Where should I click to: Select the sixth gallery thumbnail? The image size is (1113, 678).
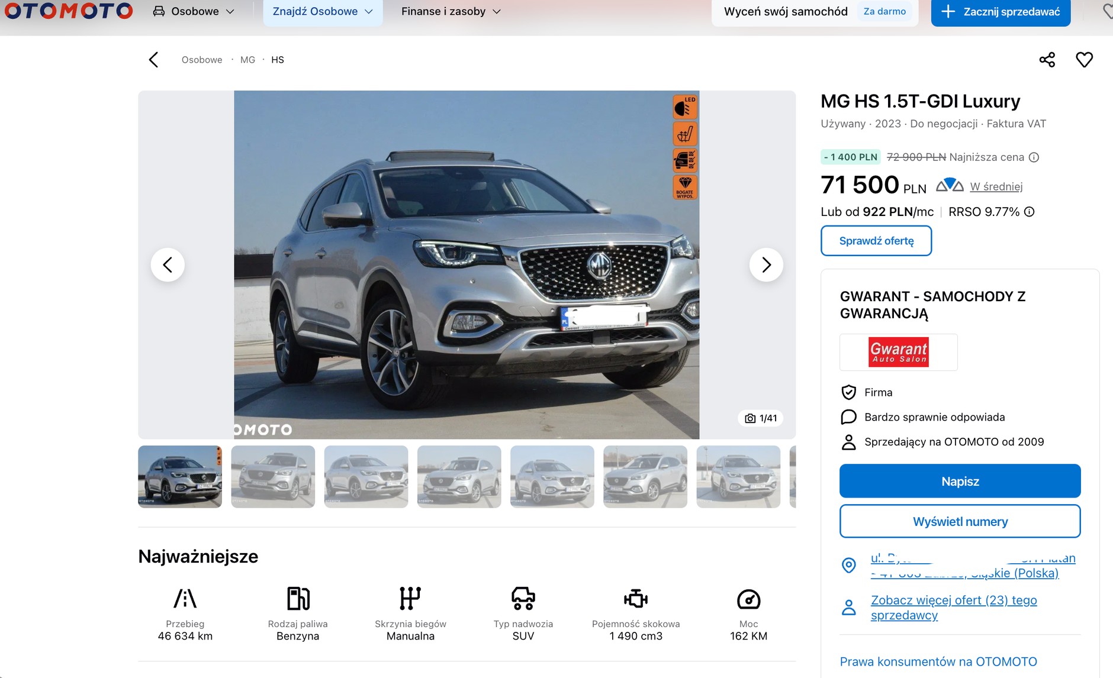click(645, 476)
